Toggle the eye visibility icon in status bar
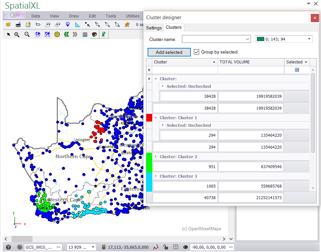321x252 pixels. (185, 247)
